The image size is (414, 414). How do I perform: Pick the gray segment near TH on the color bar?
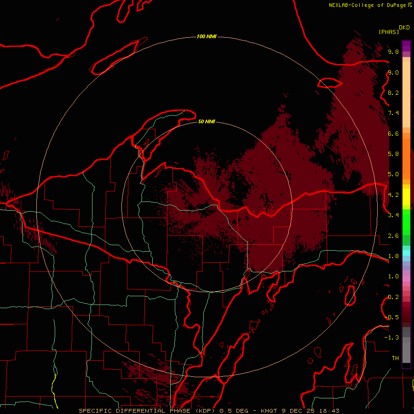(x=406, y=352)
